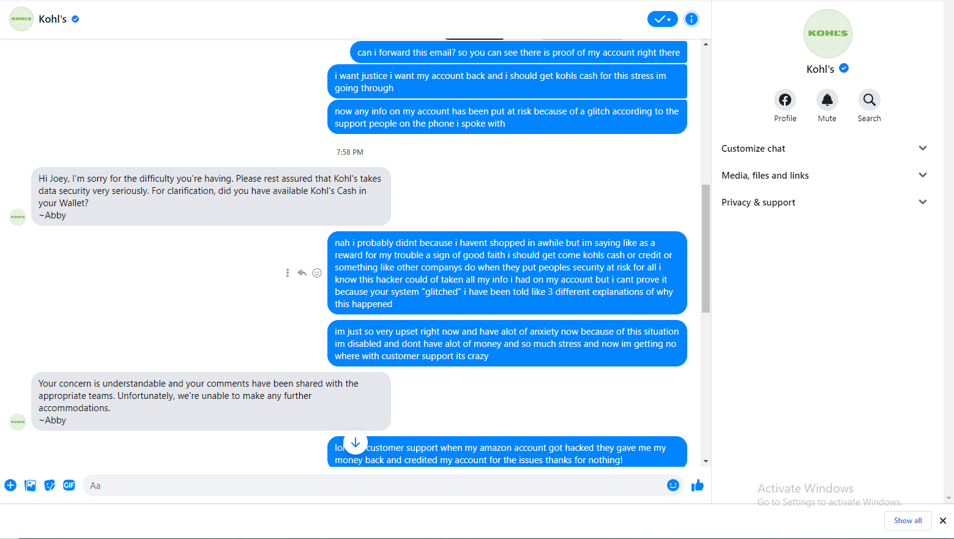Open conversation information panel
The height and width of the screenshot is (539, 954).
pos(691,19)
